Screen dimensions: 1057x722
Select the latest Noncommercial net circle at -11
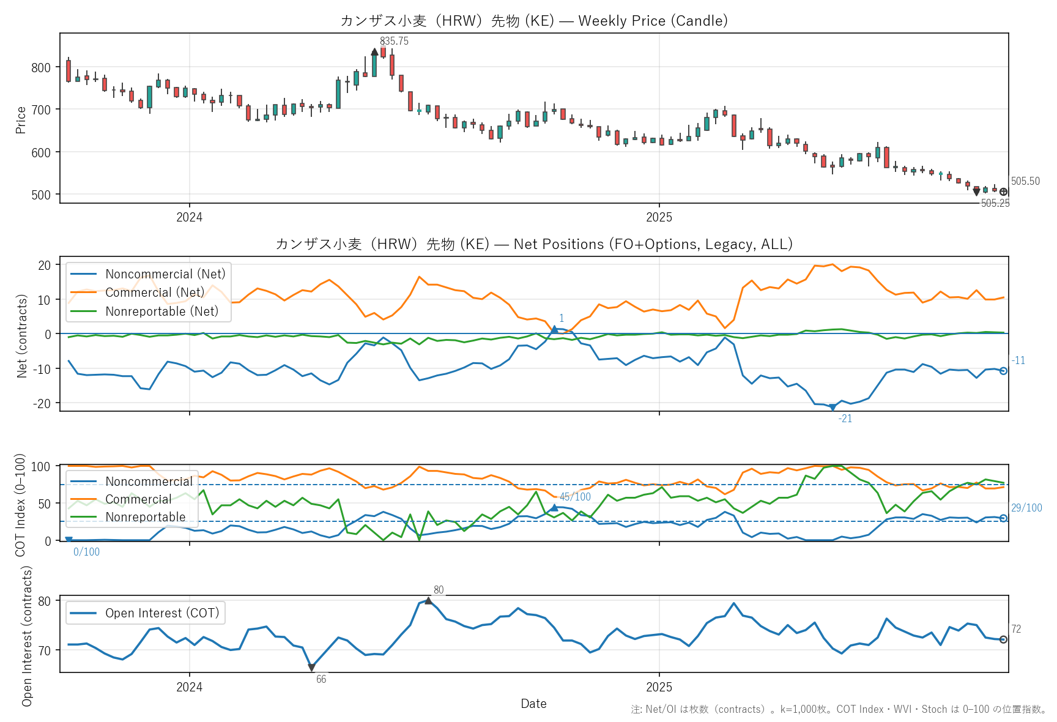[x=1003, y=371]
